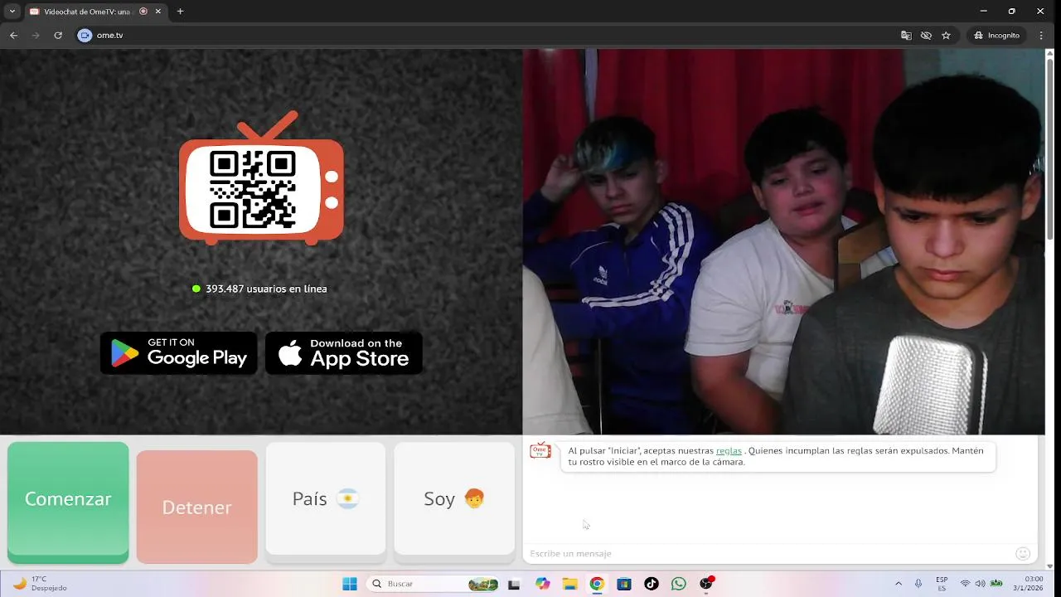Click the ome.tv address bar

(489, 35)
